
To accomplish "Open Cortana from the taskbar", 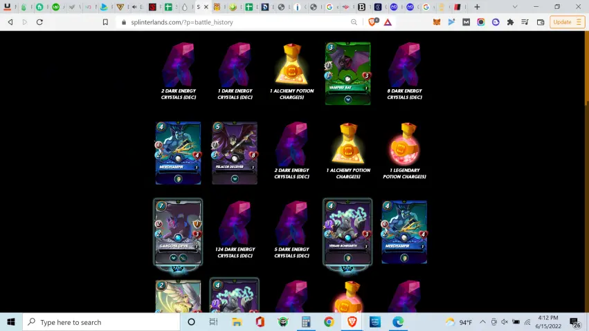I will pos(191,322).
